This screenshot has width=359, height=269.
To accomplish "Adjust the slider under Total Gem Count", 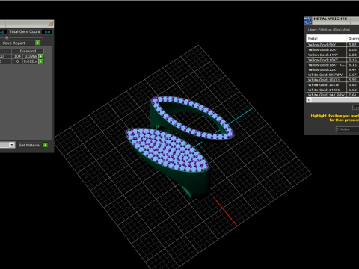I will point(7,37).
